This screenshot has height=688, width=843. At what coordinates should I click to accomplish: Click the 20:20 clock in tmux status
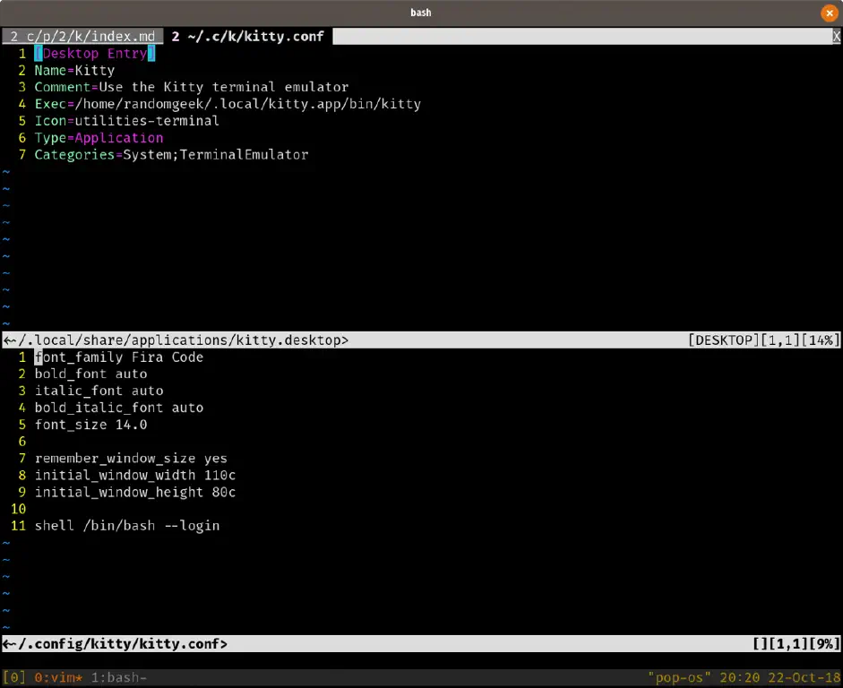(x=740, y=678)
